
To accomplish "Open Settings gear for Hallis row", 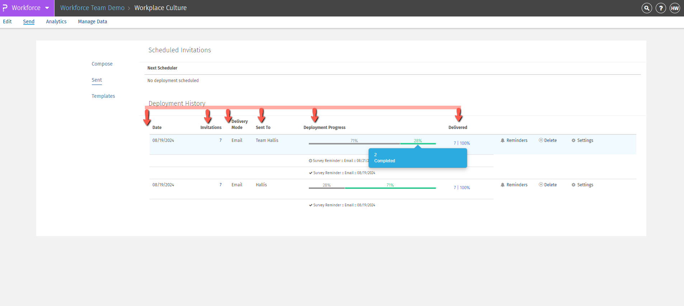I will tap(582, 185).
